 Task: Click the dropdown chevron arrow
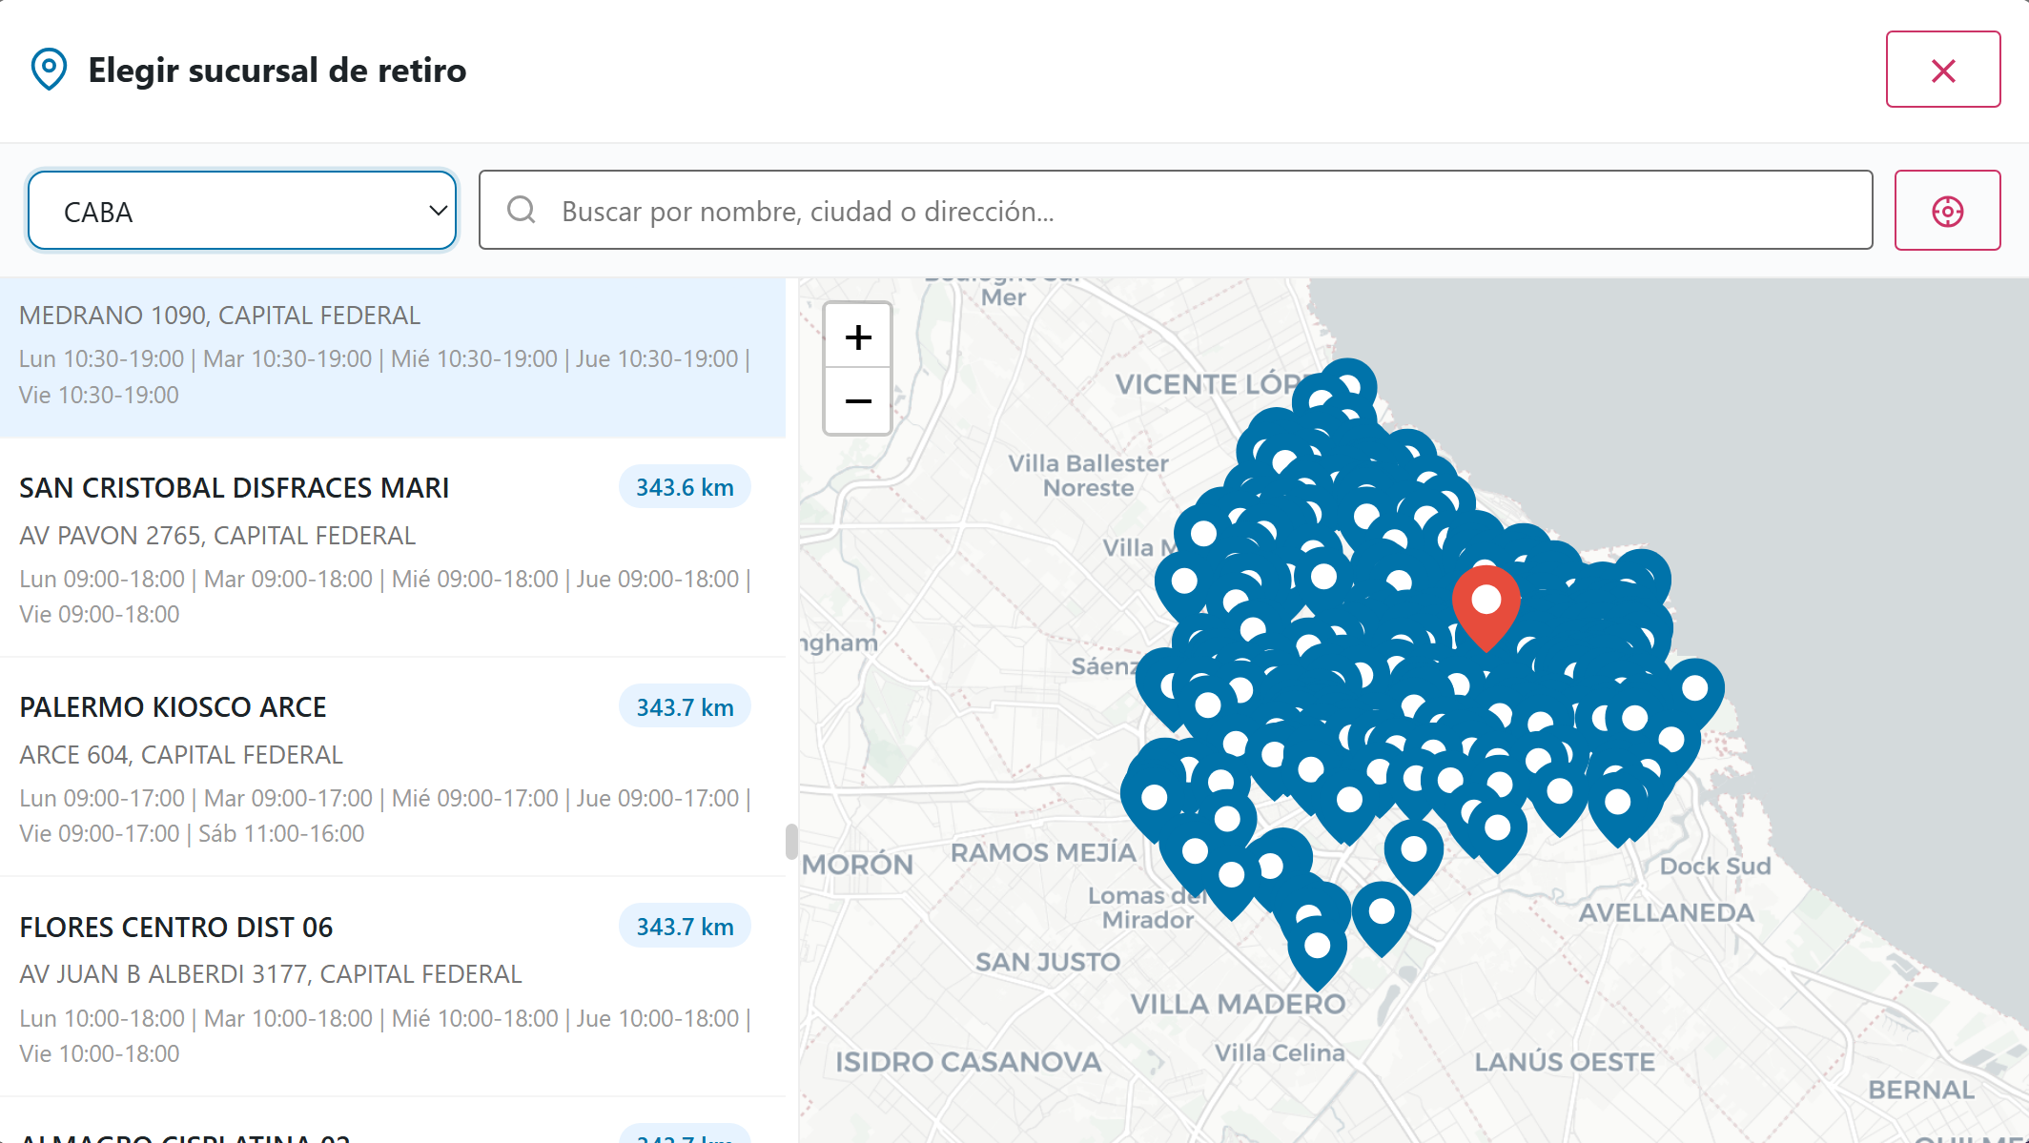pos(438,211)
